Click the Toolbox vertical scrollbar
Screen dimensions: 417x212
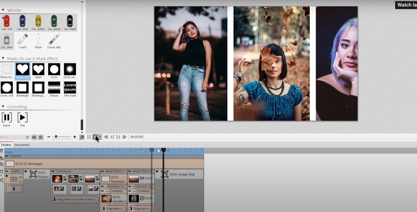82,125
